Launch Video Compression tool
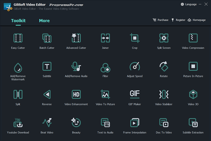The height and width of the screenshot is (141, 211). [x=193, y=38]
